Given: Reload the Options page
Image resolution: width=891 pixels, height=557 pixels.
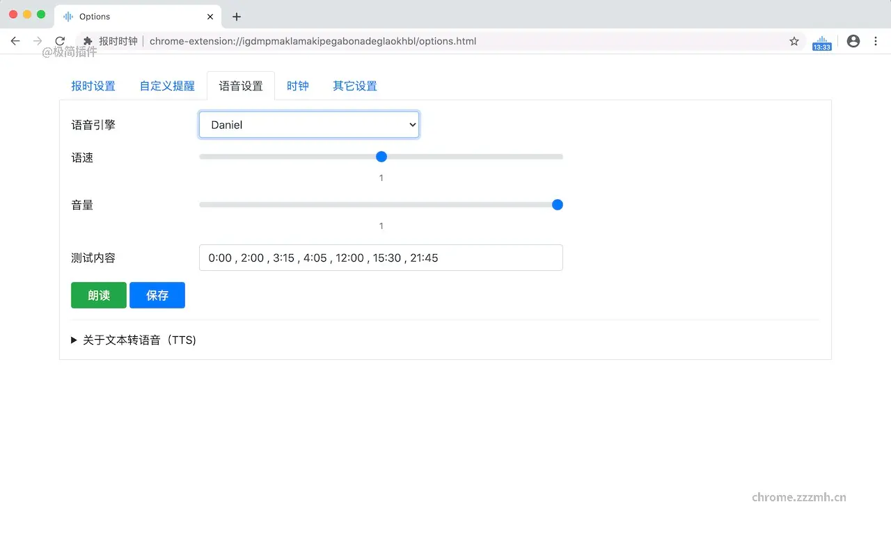Looking at the screenshot, I should click(x=60, y=41).
